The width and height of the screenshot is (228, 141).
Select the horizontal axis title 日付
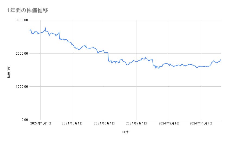click(x=125, y=132)
